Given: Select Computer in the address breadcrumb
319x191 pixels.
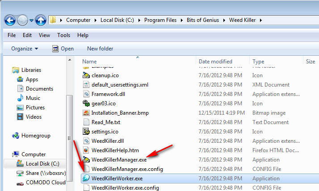Looking at the screenshot, I should click(78, 20).
